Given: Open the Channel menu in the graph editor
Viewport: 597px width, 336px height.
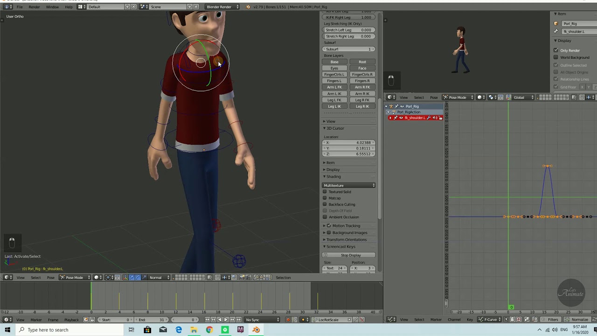Looking at the screenshot, I should point(454,320).
